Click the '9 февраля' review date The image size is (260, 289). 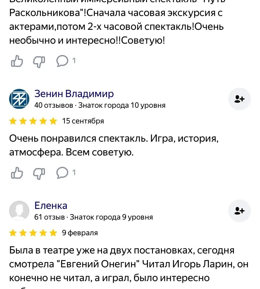coord(80,233)
